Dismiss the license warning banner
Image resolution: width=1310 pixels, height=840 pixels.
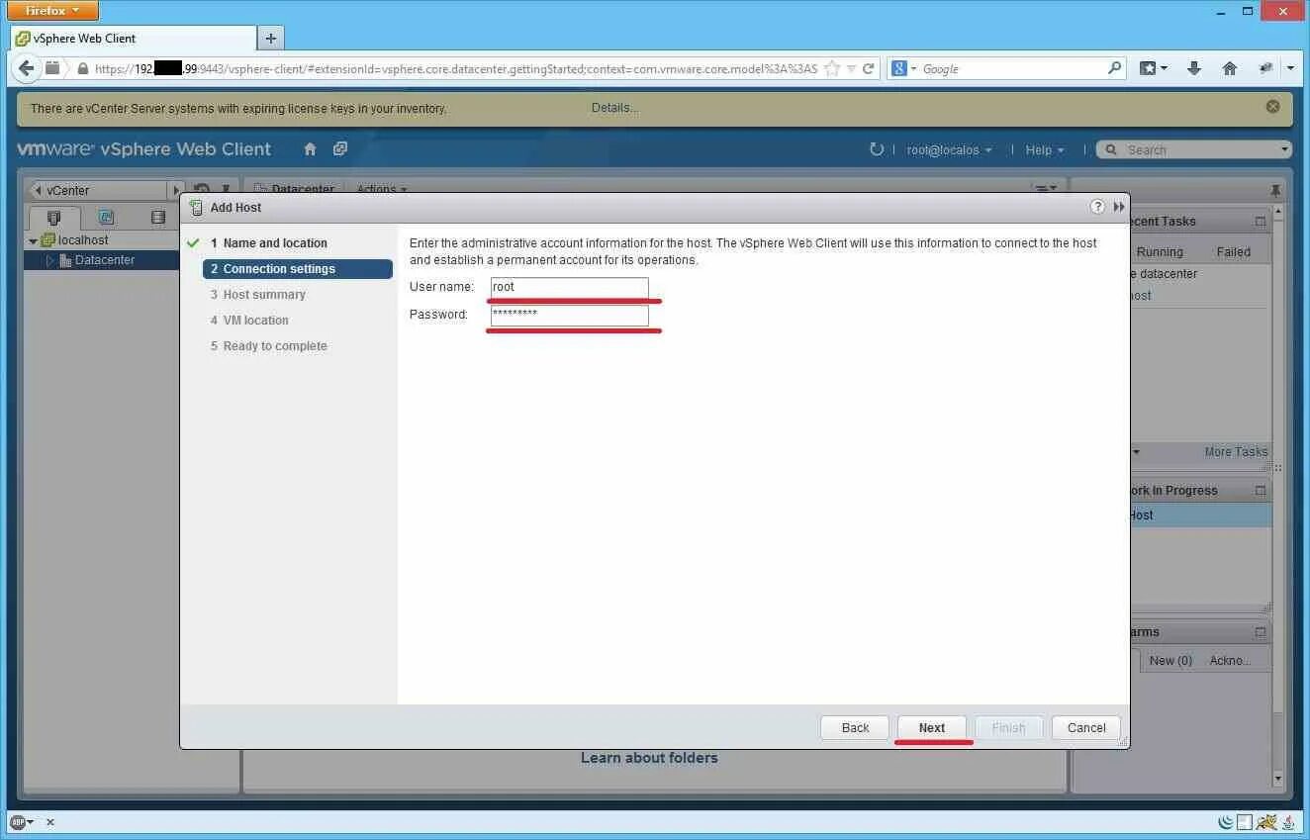click(x=1272, y=107)
